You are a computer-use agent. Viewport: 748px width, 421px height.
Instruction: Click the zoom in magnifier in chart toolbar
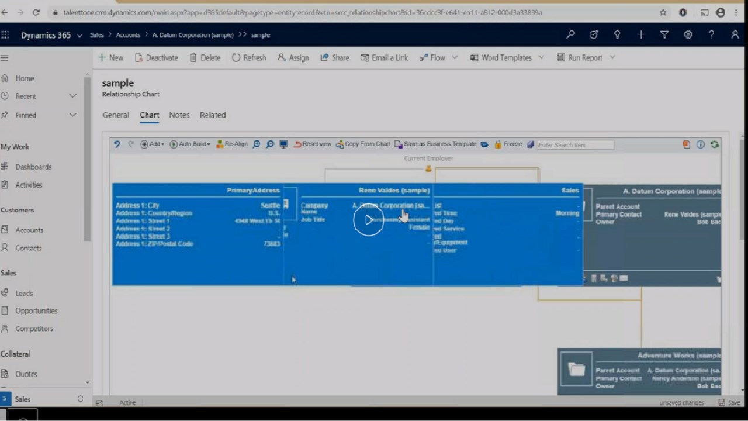pos(256,144)
